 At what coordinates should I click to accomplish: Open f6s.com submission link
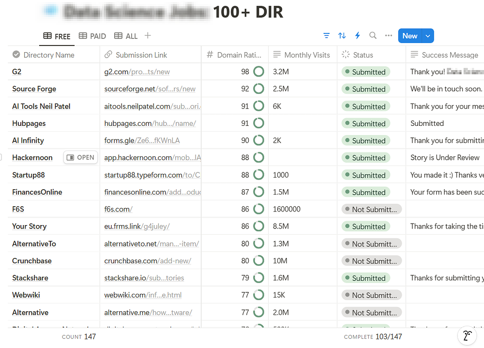pyautogui.click(x=118, y=209)
